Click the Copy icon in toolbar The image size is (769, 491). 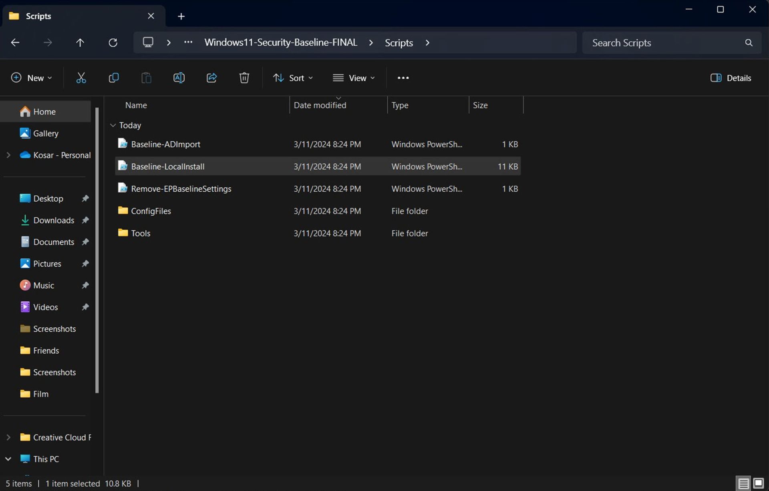coord(114,77)
